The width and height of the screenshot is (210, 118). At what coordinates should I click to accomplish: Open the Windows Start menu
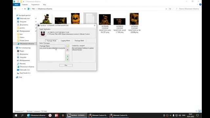click(x=16, y=115)
